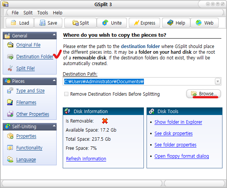
Task: Click the menu bar drag handle
Action: (x=3, y=12)
